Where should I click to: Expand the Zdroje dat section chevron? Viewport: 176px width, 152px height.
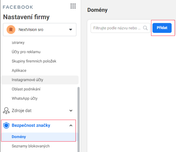71,111
